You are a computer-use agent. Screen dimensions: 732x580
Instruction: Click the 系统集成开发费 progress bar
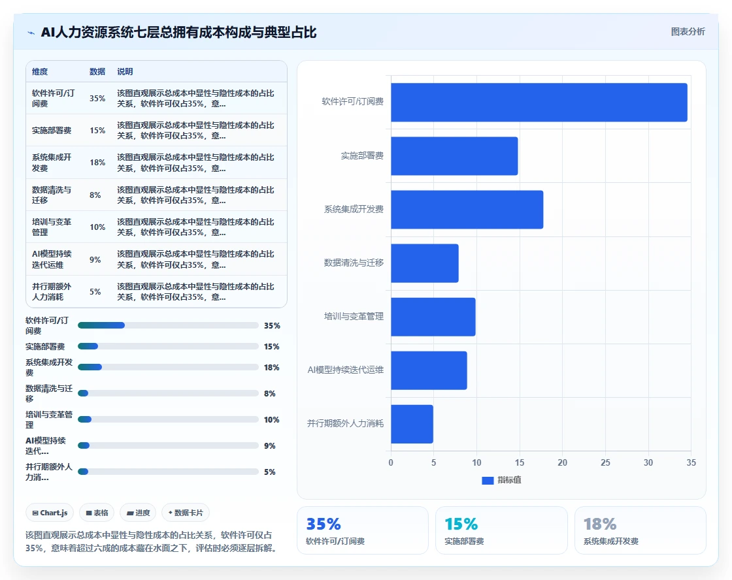168,367
